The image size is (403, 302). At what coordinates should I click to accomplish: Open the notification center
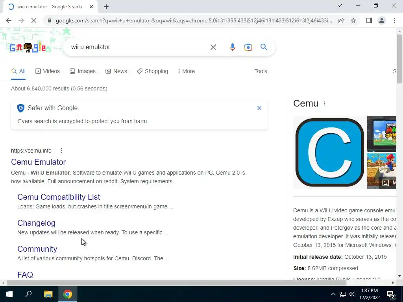391,294
